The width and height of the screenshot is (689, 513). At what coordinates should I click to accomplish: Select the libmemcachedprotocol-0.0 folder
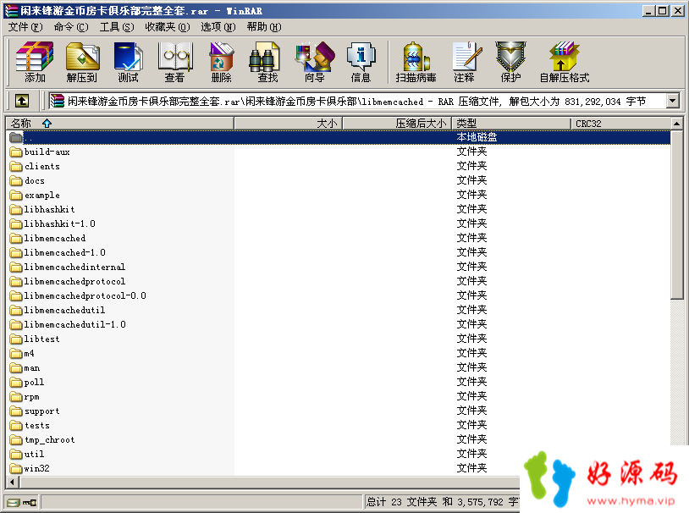(85, 295)
